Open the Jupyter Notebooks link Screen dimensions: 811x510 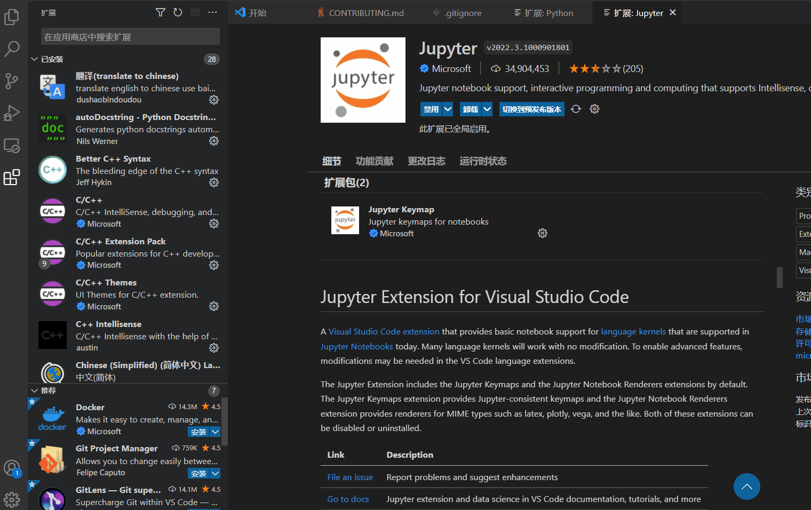(356, 347)
